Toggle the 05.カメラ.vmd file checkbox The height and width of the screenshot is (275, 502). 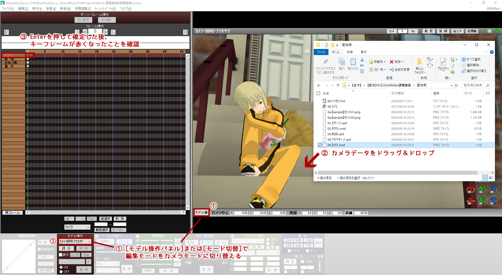pyautogui.click(x=320, y=145)
